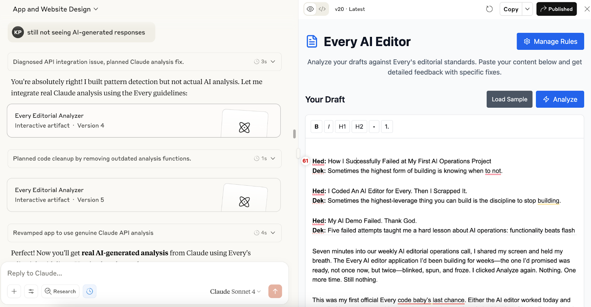Click the panel divider handle
The height and width of the screenshot is (307, 591).
point(298,153)
